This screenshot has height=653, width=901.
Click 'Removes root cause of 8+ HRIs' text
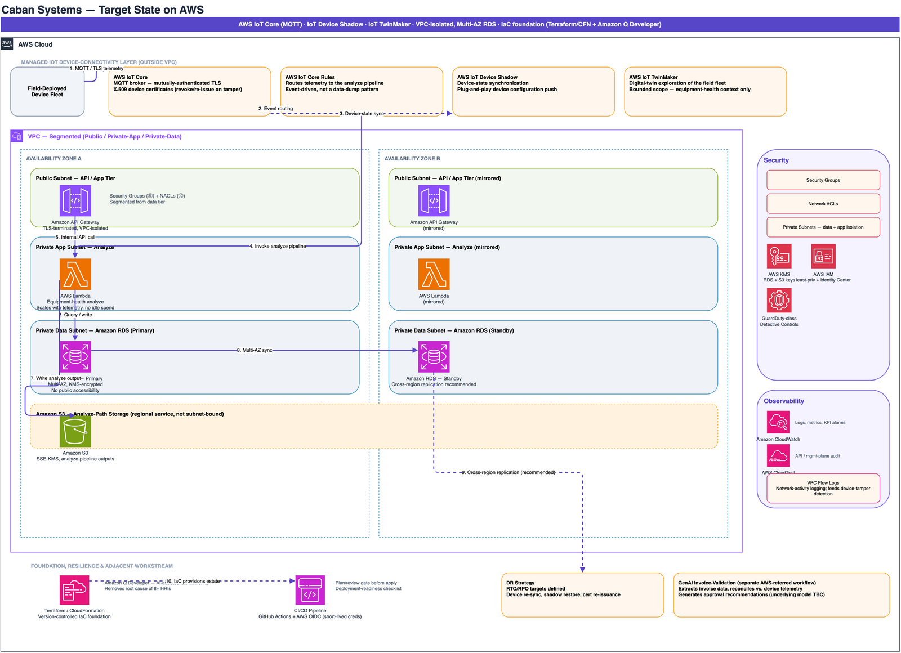137,588
